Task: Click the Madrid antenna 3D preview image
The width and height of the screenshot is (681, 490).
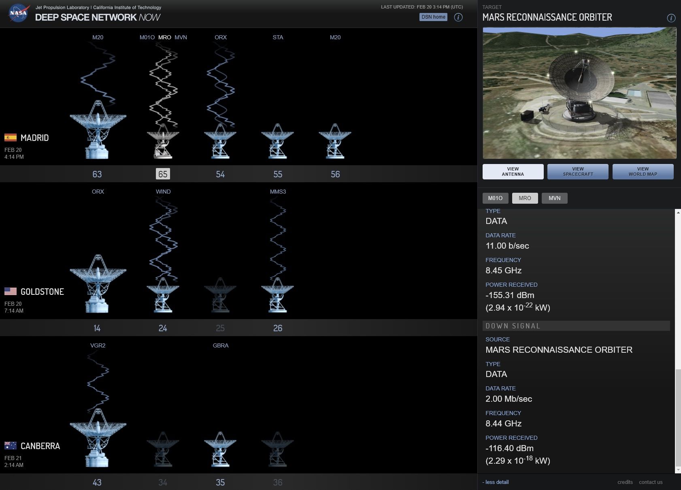Action: [x=579, y=93]
